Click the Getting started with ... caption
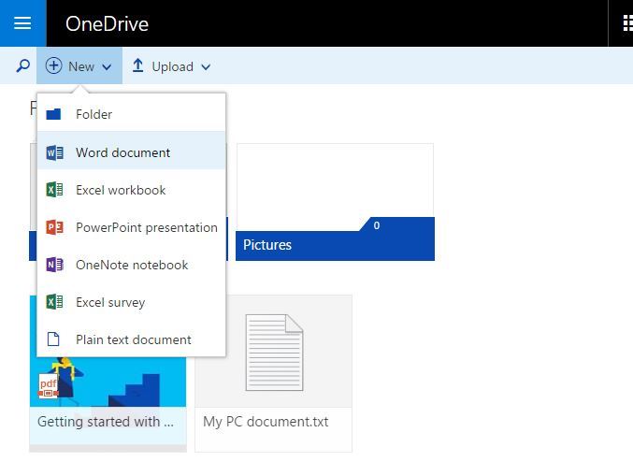The width and height of the screenshot is (633, 476). 106,422
